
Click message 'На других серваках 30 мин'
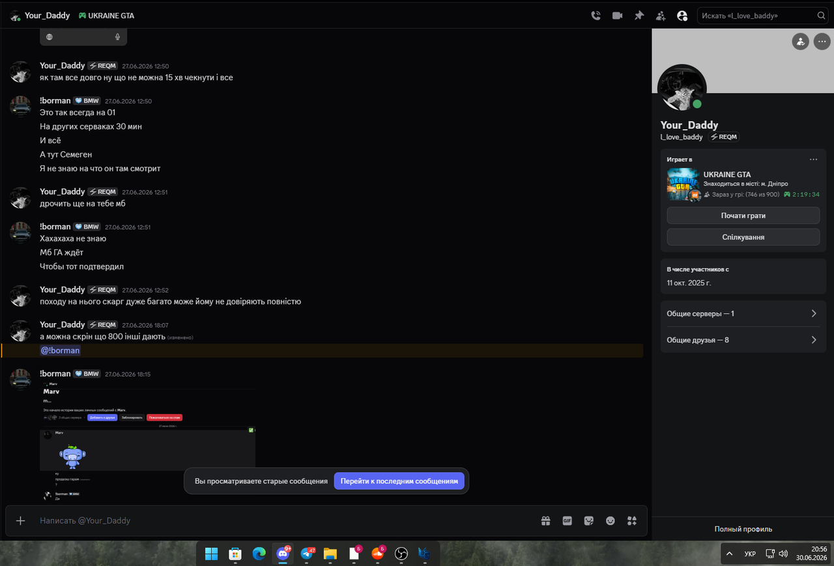91,126
